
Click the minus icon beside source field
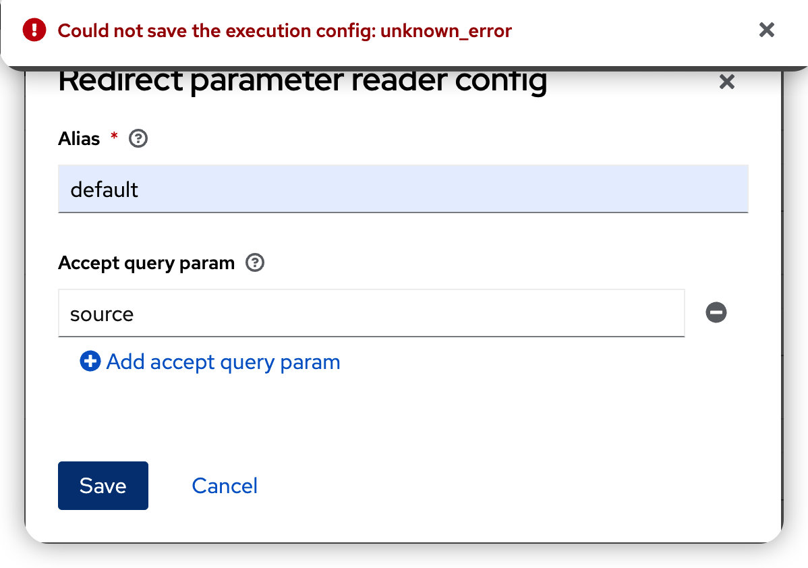click(x=716, y=312)
